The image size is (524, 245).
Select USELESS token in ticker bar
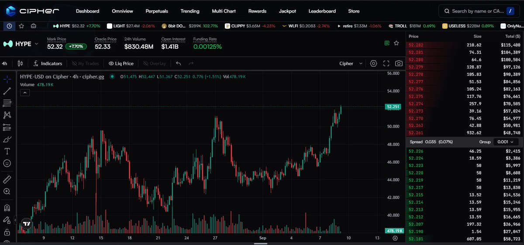click(x=468, y=26)
